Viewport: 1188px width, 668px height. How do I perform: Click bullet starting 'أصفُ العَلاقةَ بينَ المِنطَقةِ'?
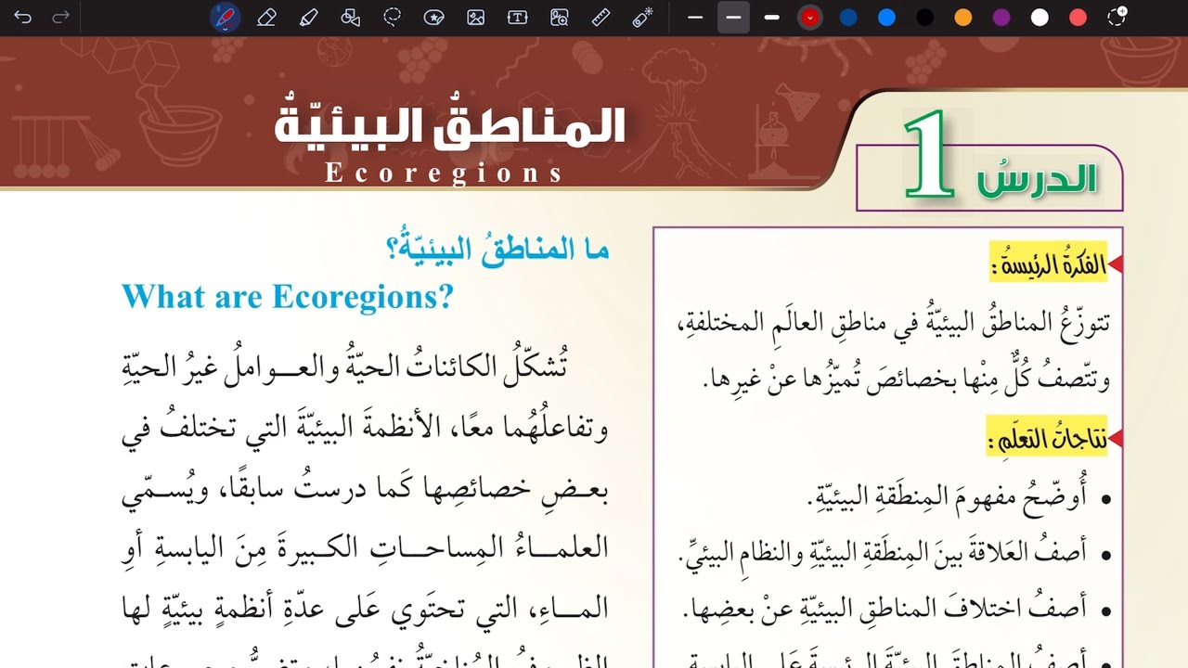(x=883, y=555)
